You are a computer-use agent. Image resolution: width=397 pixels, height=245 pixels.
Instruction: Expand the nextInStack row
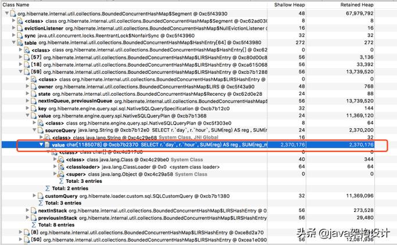point(27,210)
